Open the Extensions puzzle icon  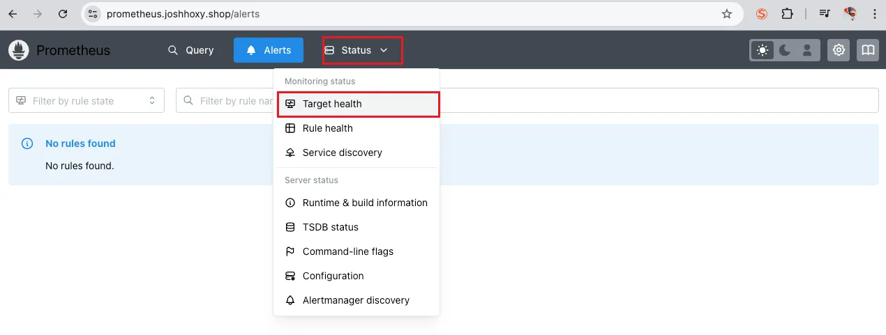tap(787, 14)
